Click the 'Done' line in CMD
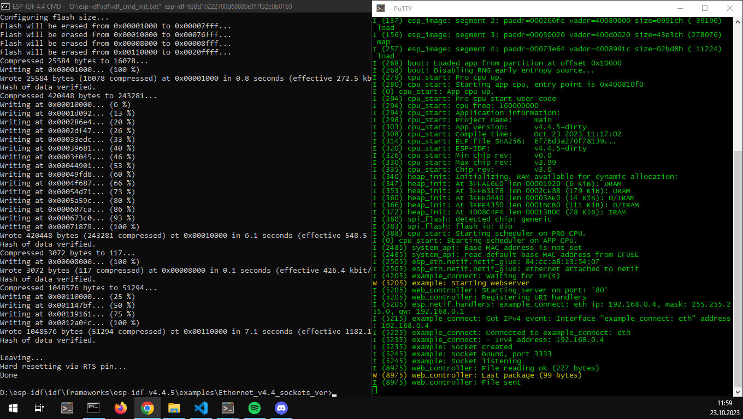 click(9, 375)
